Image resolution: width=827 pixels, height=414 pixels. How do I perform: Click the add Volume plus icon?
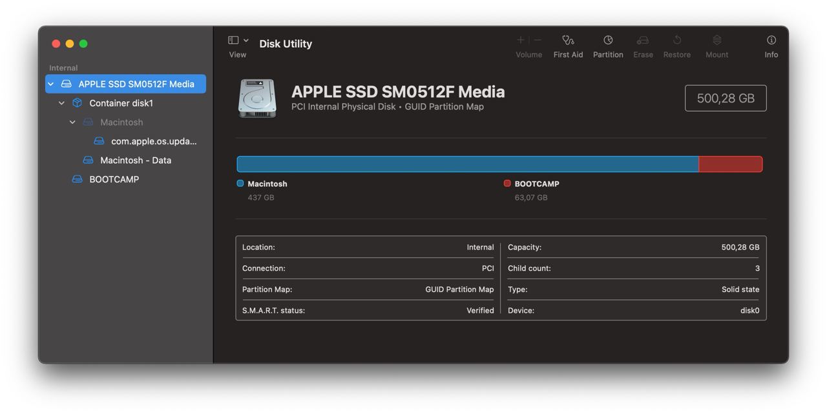click(521, 40)
